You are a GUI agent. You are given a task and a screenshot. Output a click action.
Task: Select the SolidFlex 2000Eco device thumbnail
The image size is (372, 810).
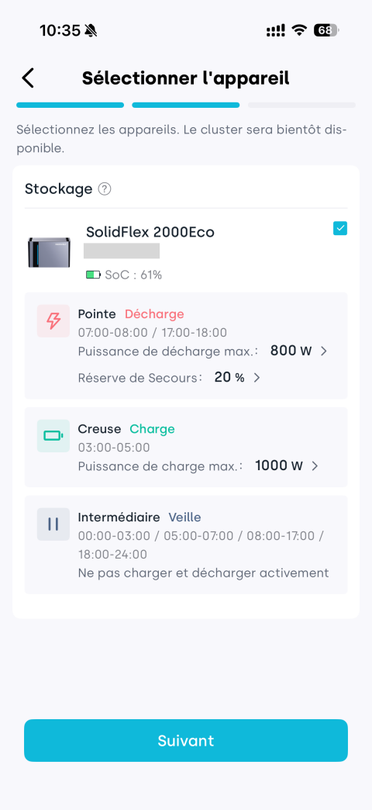49,253
